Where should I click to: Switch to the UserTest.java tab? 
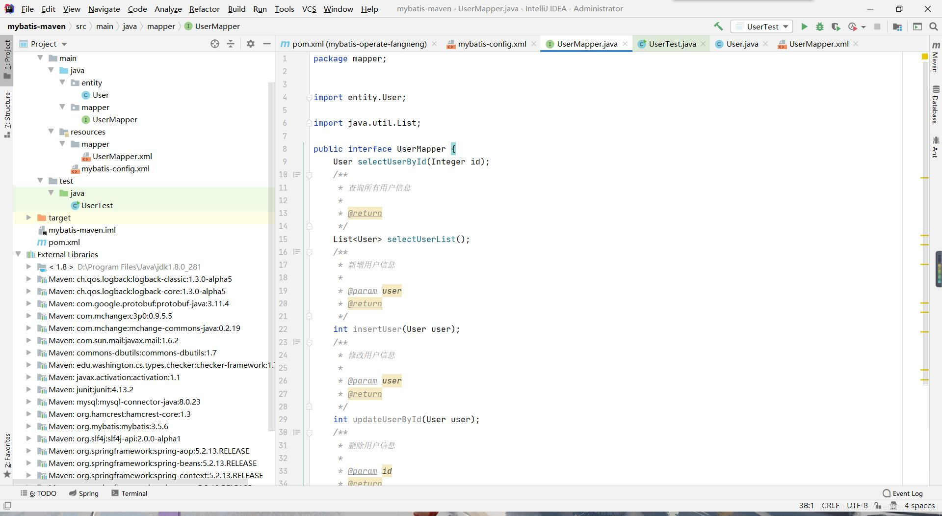(x=672, y=44)
